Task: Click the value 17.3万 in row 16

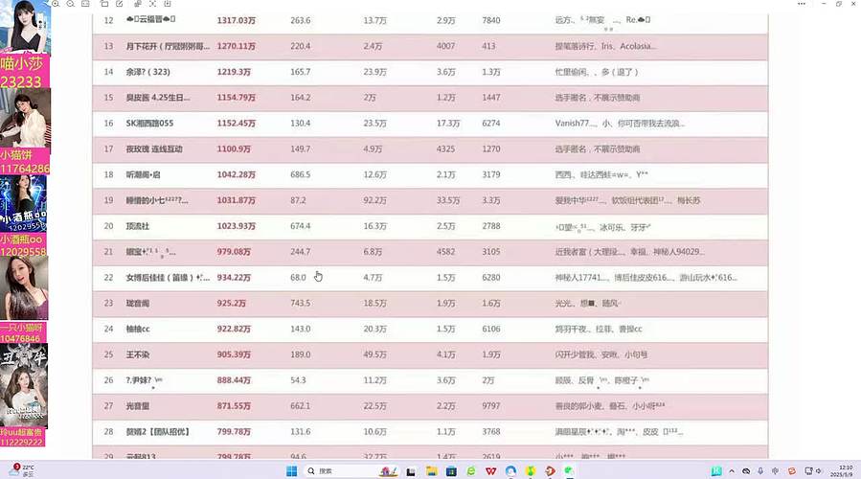Action: pos(448,123)
